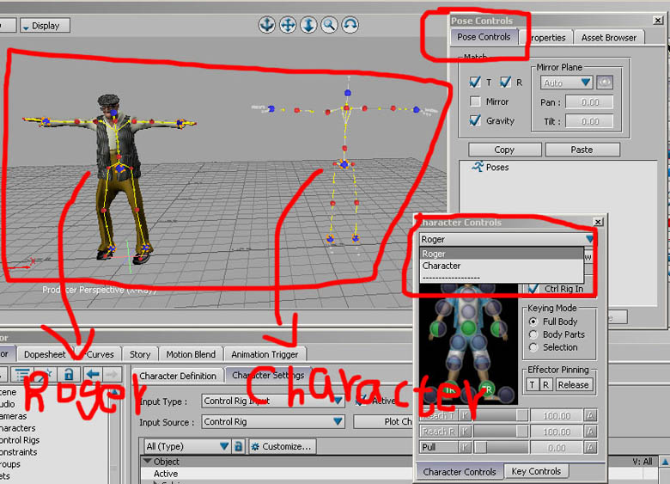Toggle the Match T checkbox
This screenshot has height=484, width=670.
pos(475,82)
